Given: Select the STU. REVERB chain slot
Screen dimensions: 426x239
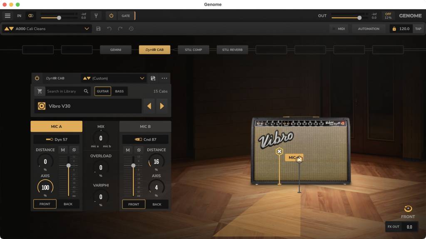Looking at the screenshot, I should [x=232, y=50].
